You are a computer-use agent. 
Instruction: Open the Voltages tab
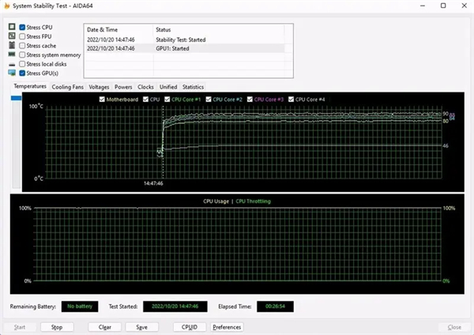tap(99, 87)
